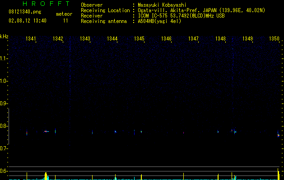Image resolution: width=284 pixels, height=180 pixels.
Task: Click the HROFFT title text
Action: point(46,4)
